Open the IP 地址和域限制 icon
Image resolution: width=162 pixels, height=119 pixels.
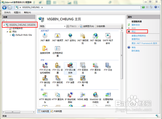70,98
